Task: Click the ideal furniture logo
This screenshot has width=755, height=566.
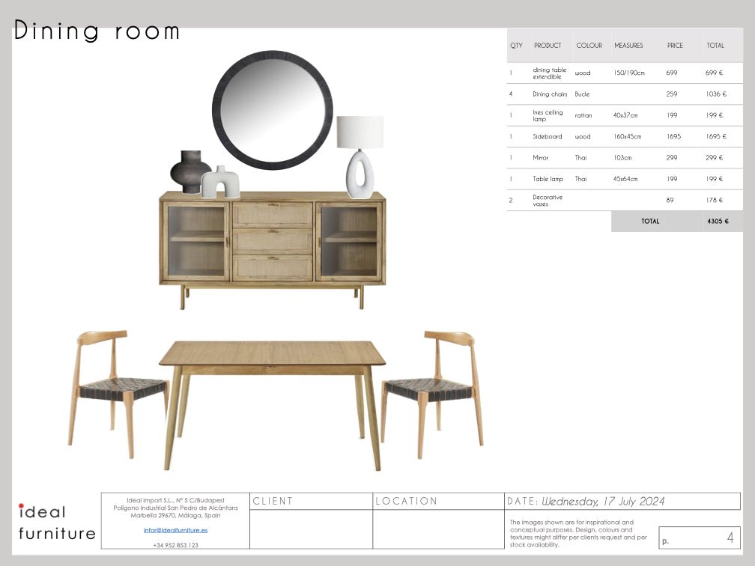Action: tap(56, 522)
